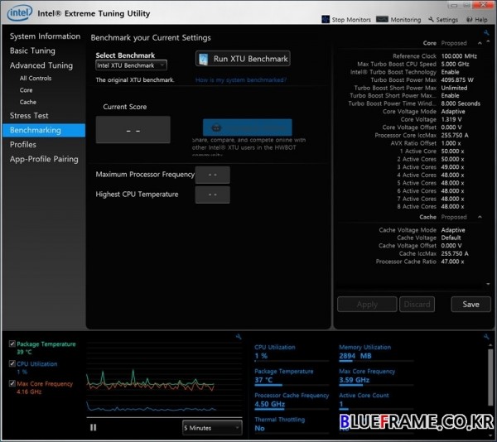Open System Information section

[x=45, y=36]
